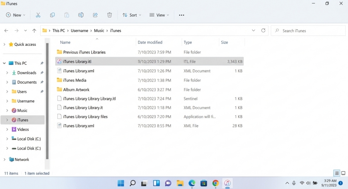This screenshot has width=348, height=189.
Task: Click the Rename icon in toolbar
Action: 81,15
